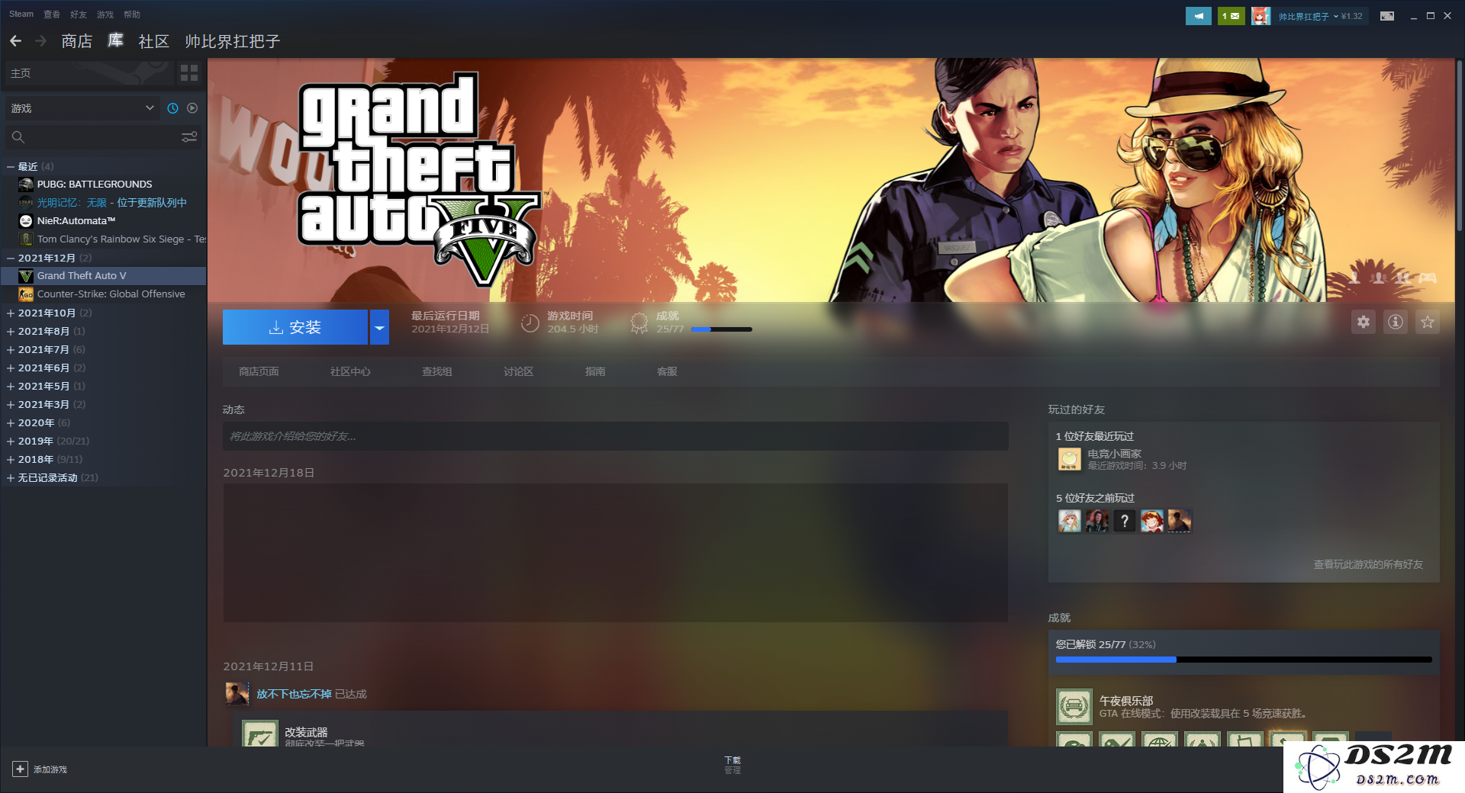1465x793 pixels.
Task: Click the Counter-Strike game icon in sidebar
Action: (x=26, y=294)
